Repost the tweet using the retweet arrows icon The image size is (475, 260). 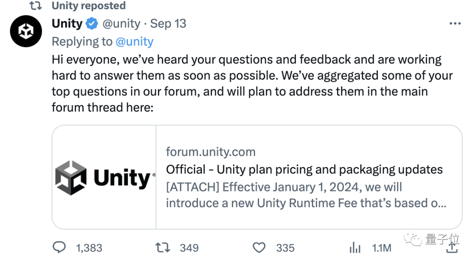pos(163,248)
